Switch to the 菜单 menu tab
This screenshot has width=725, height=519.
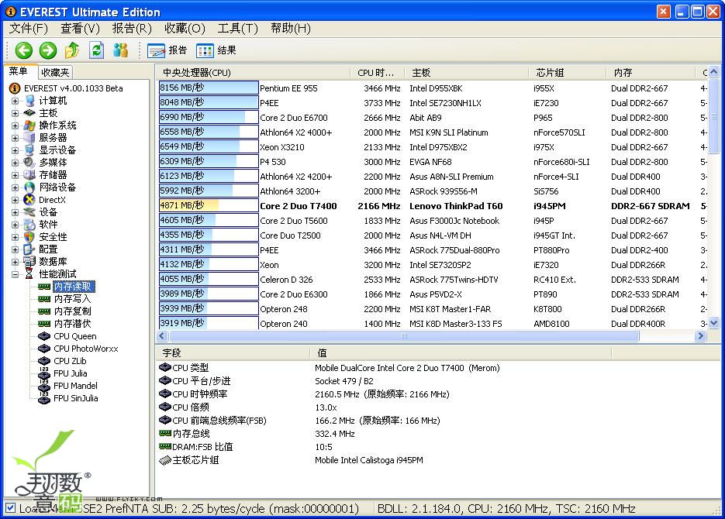coord(19,71)
